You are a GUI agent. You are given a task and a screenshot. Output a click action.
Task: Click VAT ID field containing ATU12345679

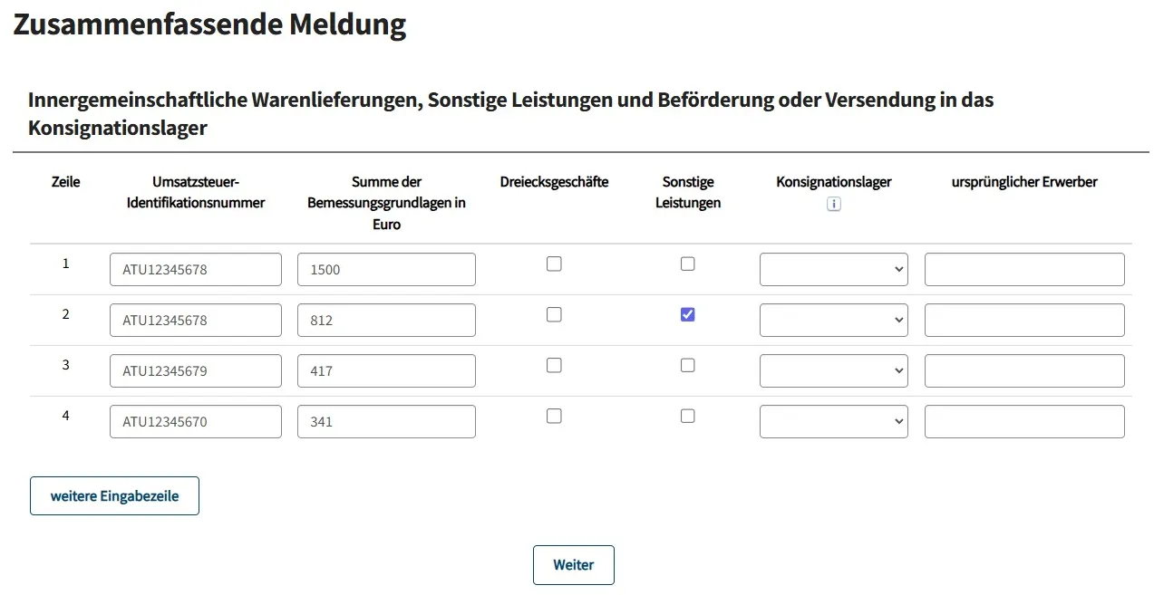[x=196, y=370]
